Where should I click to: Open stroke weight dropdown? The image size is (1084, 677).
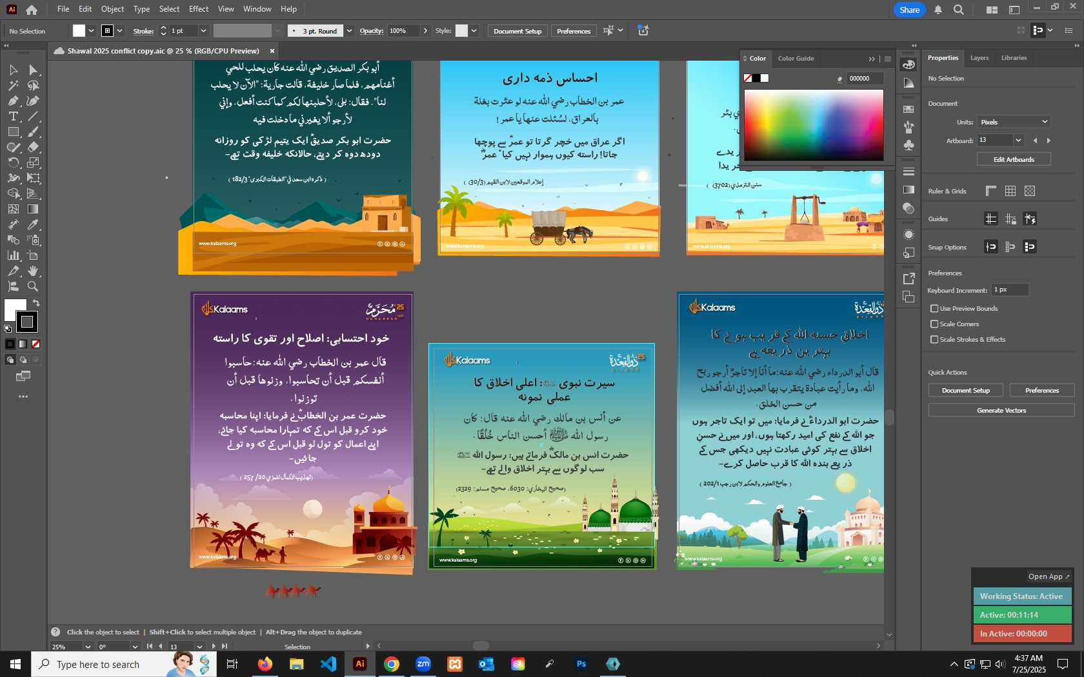point(203,31)
